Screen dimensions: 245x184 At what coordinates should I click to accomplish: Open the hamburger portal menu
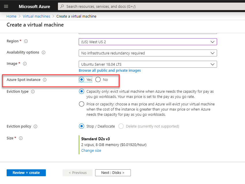6,6
